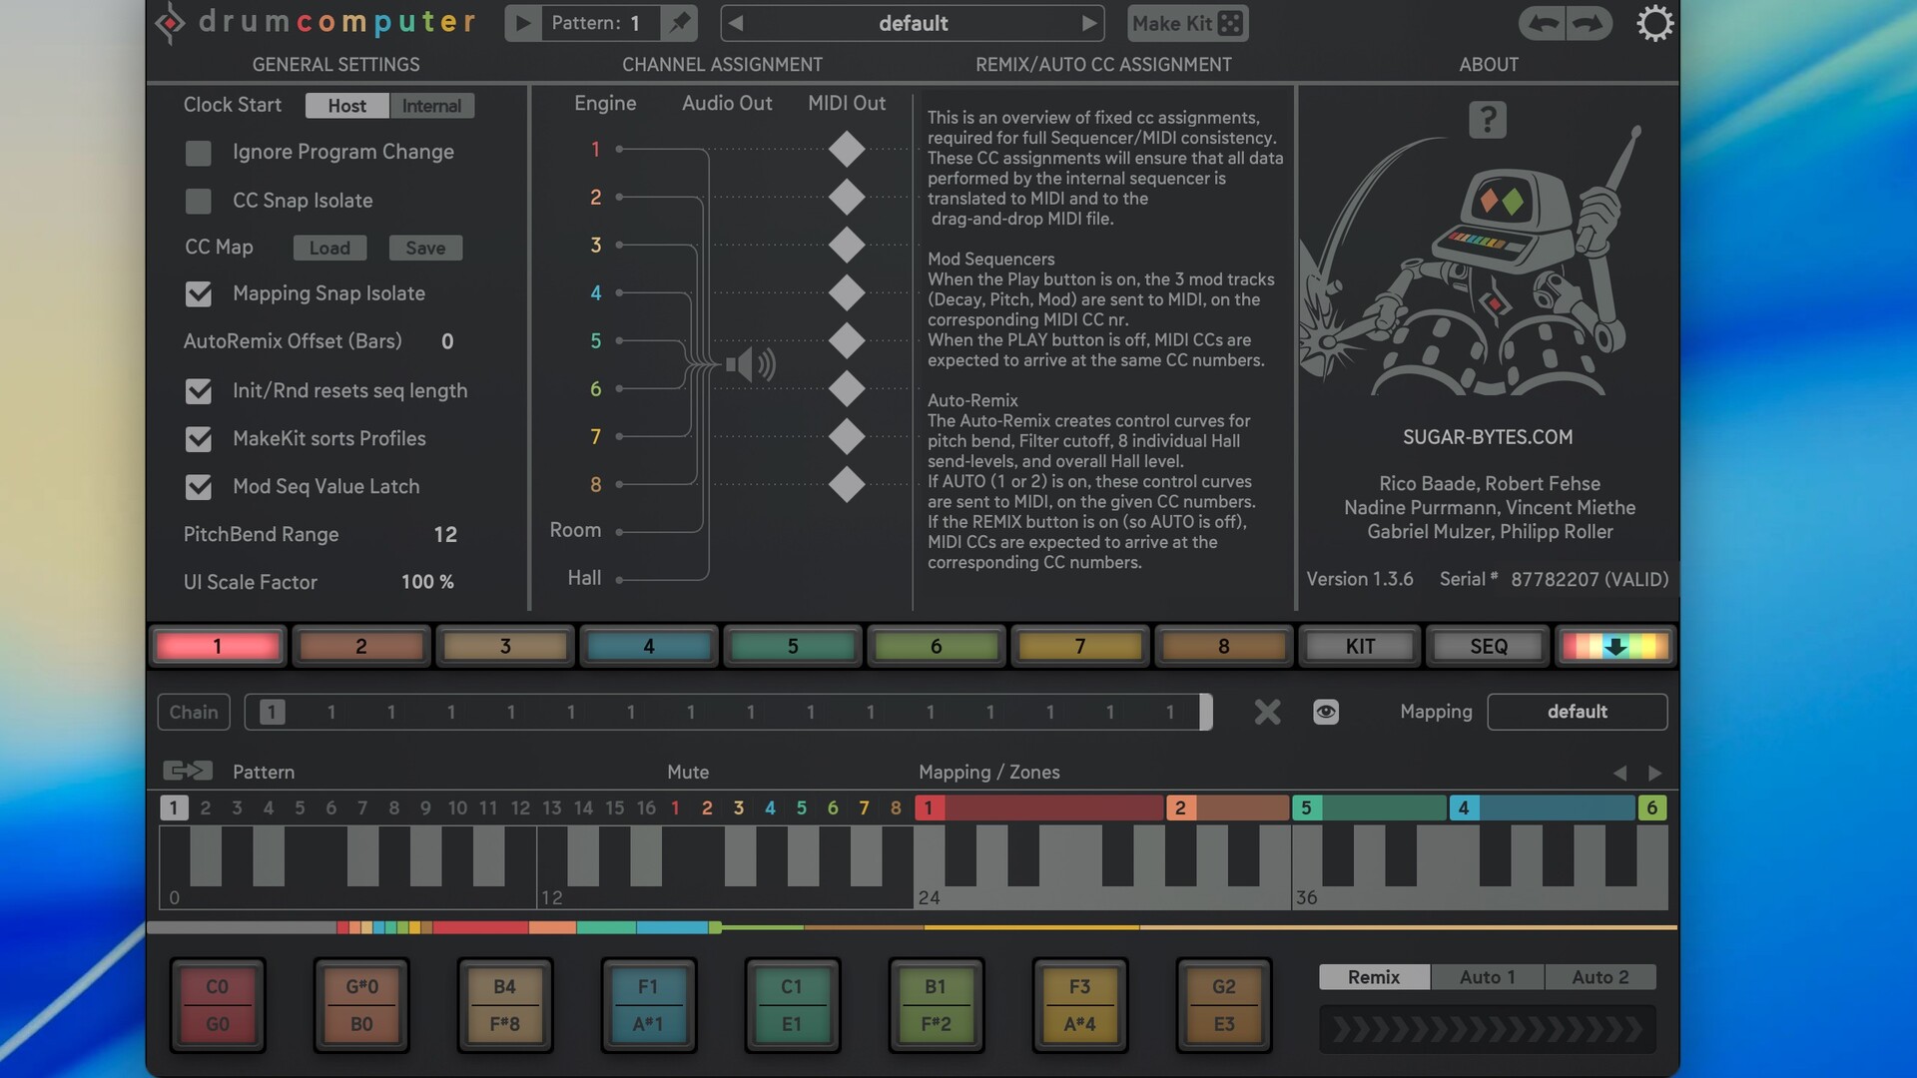Select pattern number 16
This screenshot has width=1917, height=1078.
[x=646, y=808]
